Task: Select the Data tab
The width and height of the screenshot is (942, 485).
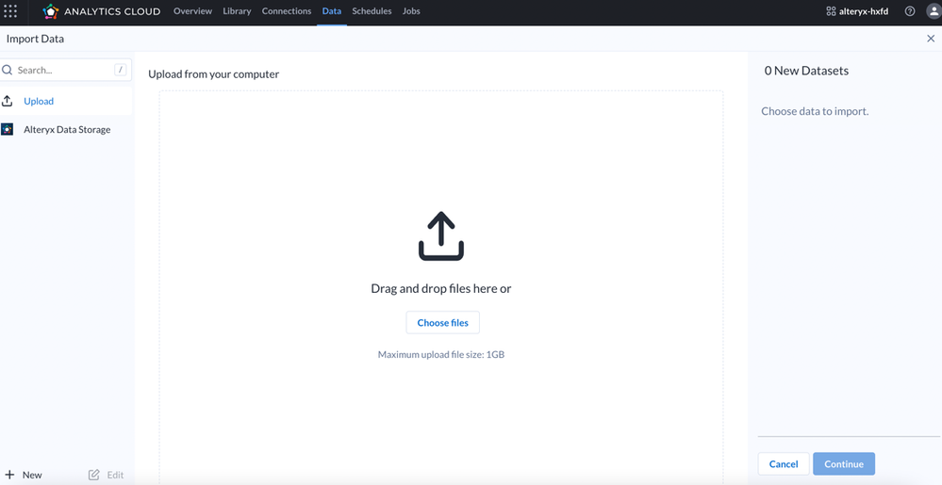Action: click(332, 10)
